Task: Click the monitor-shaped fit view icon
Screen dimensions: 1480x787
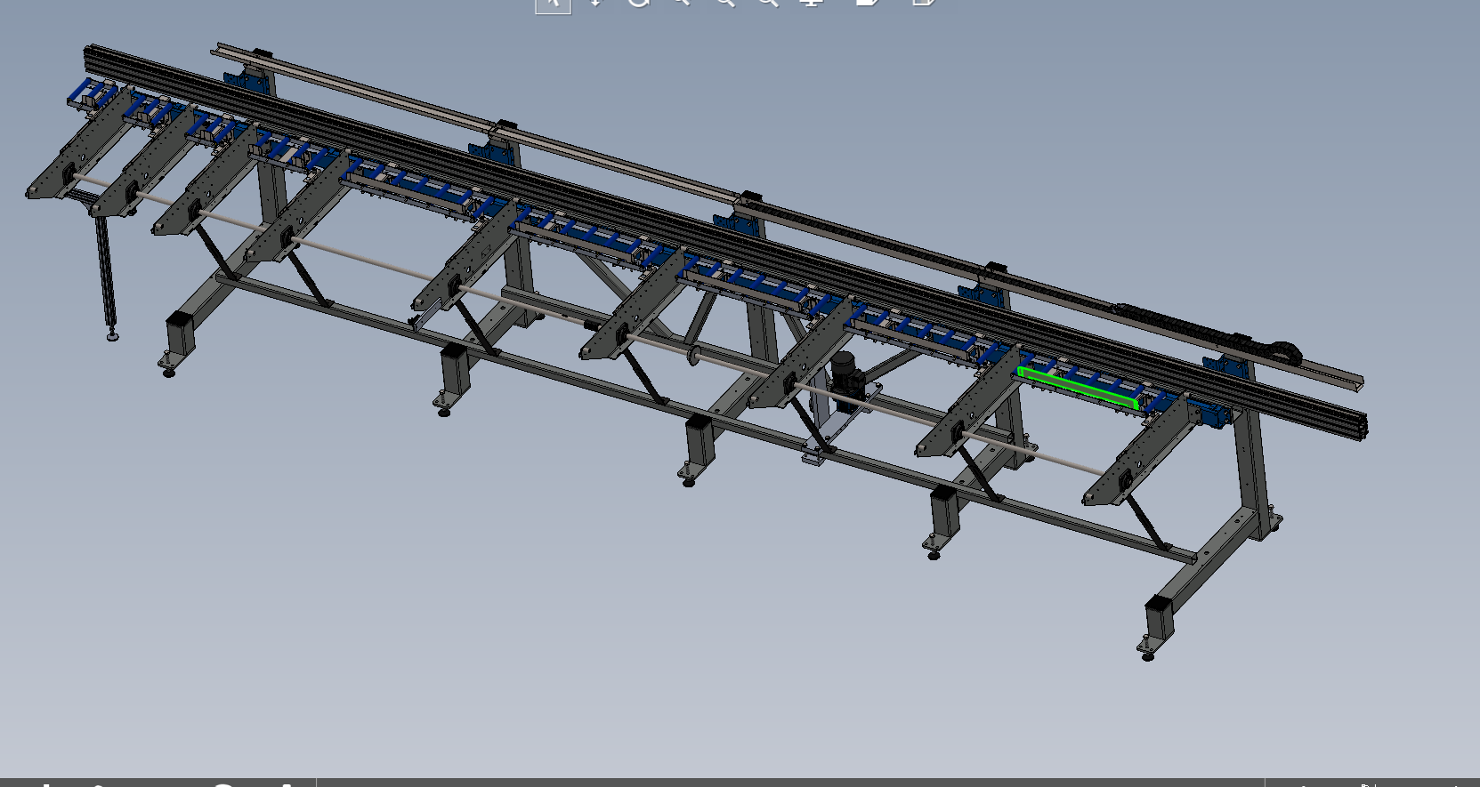Action: tap(811, 3)
